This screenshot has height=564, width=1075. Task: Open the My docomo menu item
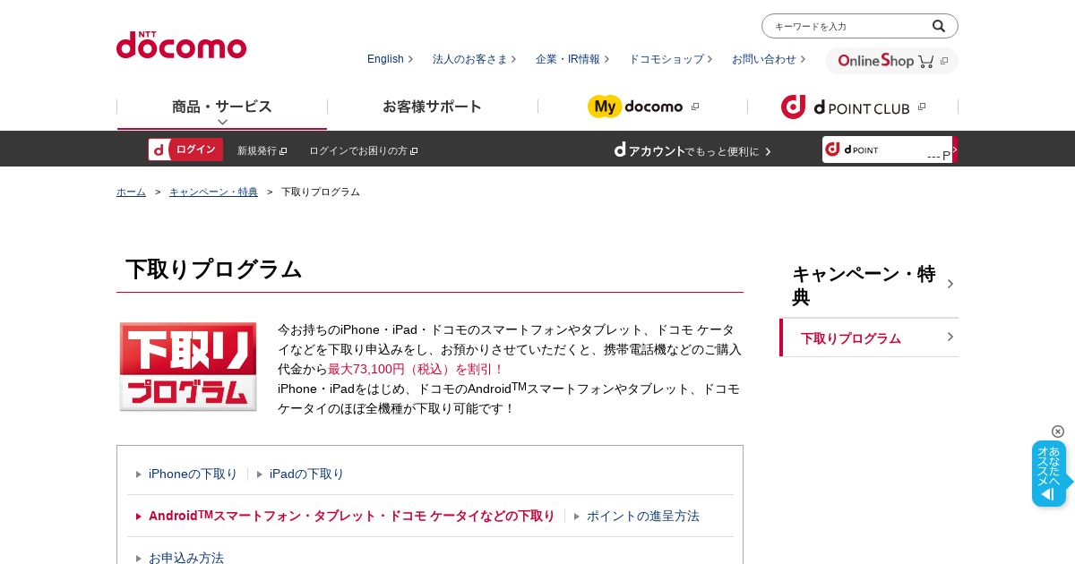tap(642, 107)
